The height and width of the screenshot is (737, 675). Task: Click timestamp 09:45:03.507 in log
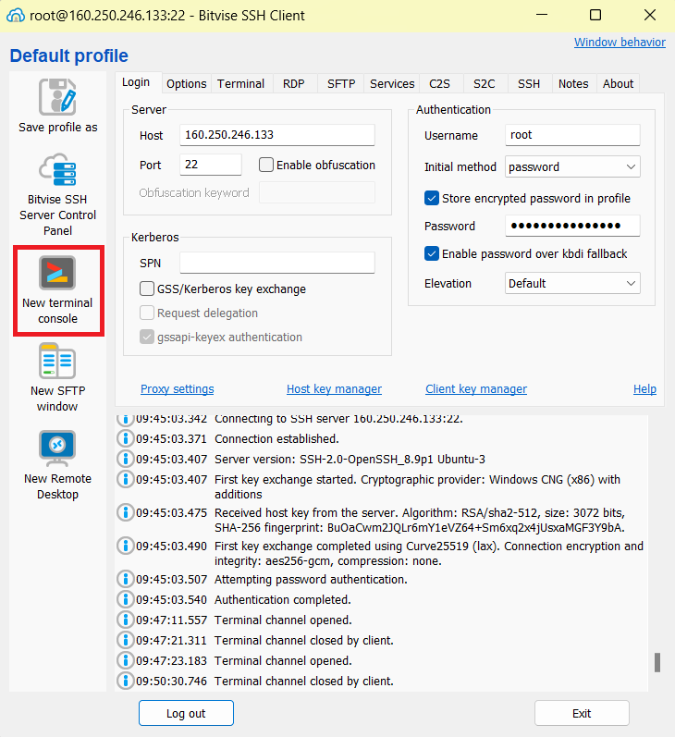172,579
